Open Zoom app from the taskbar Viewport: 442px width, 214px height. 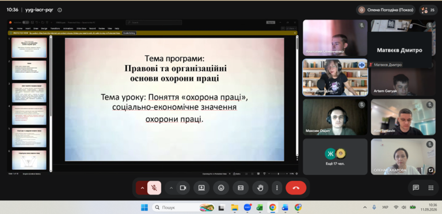(247, 208)
